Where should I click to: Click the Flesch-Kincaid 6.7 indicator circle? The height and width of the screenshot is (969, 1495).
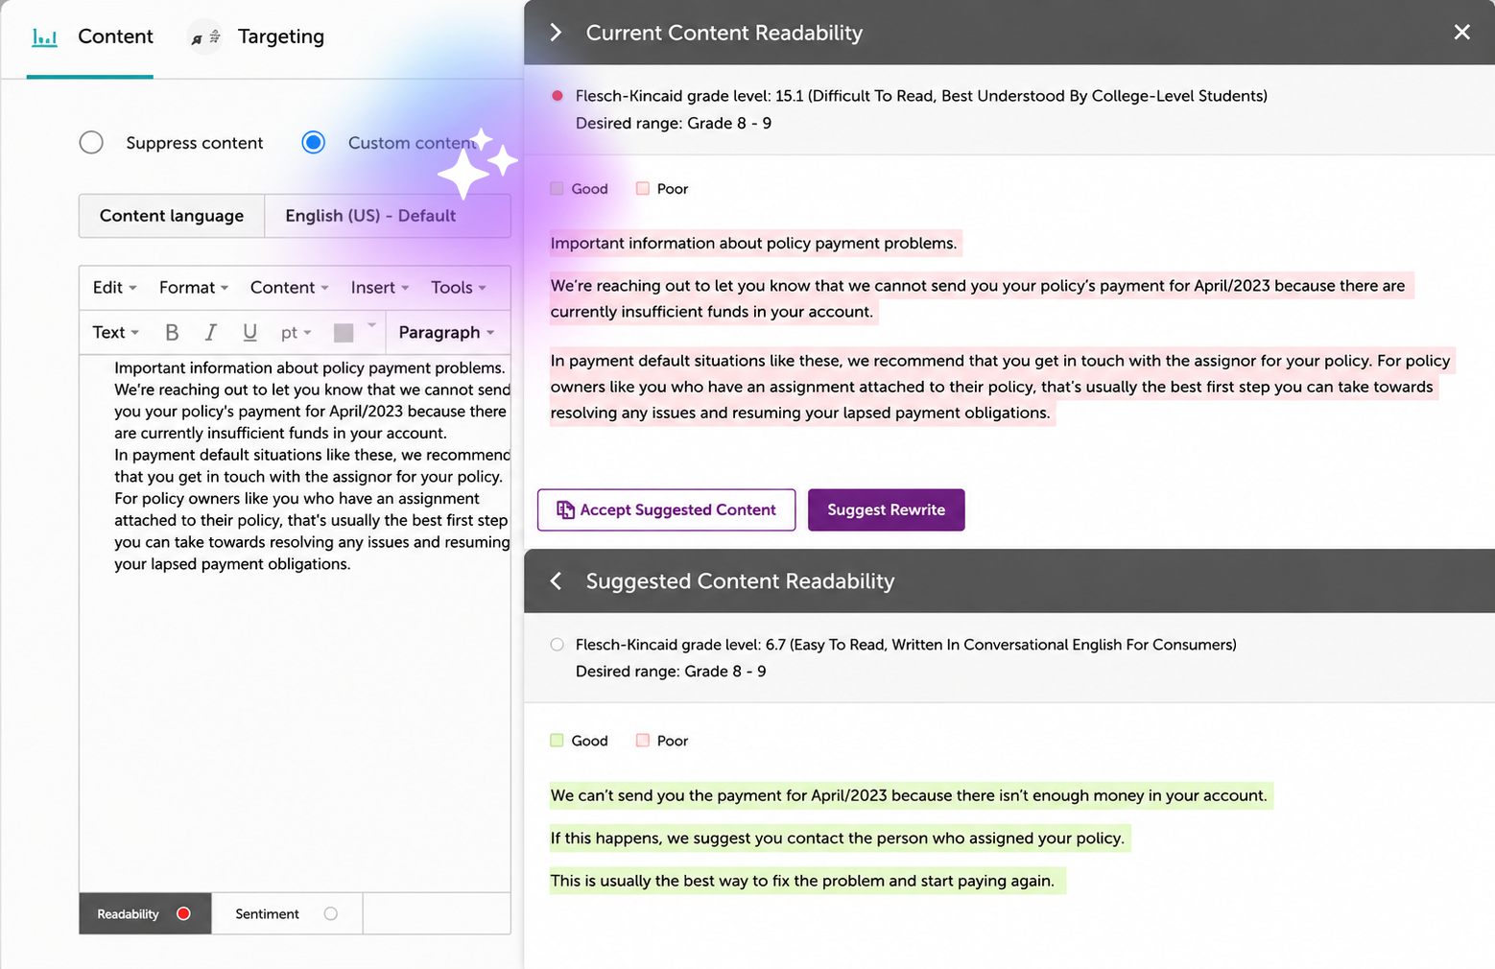click(557, 645)
